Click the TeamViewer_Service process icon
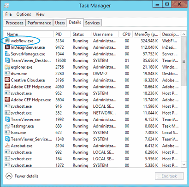The height and width of the screenshot is (187, 189). click(x=7, y=139)
